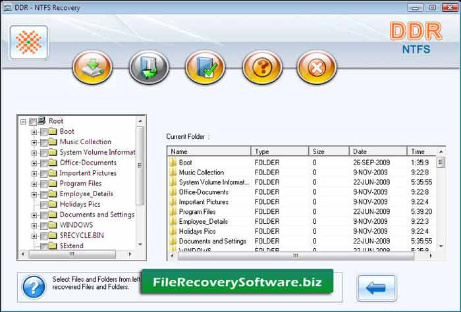Screen dimensions: 461x312
Task: Click Music Collection folder icon in file list
Action: click(173, 172)
